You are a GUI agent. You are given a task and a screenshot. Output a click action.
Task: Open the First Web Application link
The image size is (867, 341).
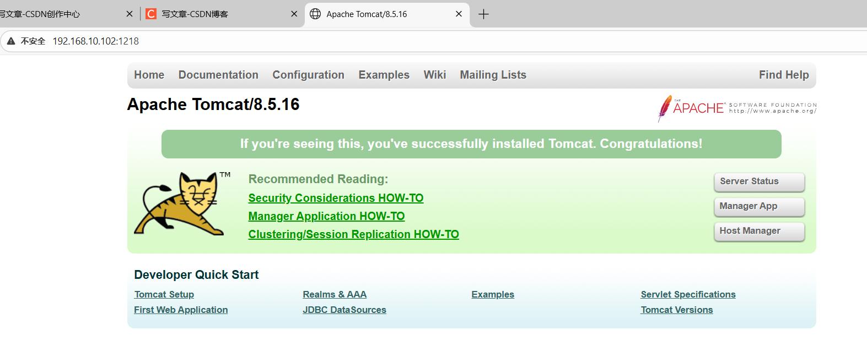pos(181,310)
